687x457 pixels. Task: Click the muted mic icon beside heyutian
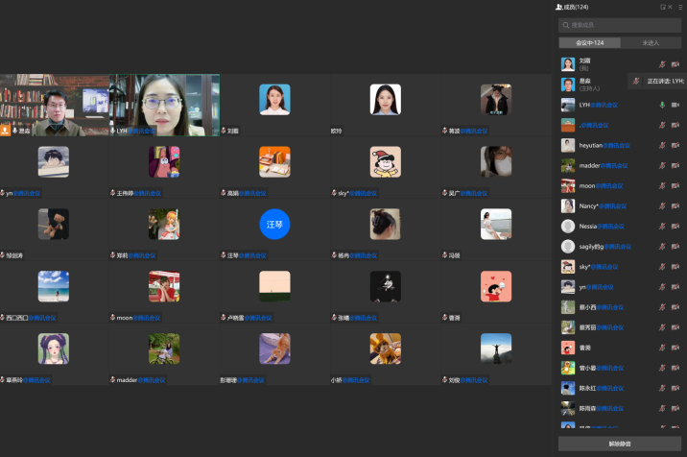[x=662, y=145]
